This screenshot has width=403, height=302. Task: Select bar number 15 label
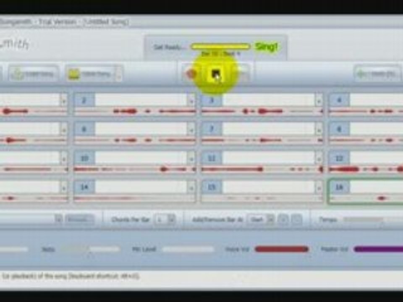(212, 187)
